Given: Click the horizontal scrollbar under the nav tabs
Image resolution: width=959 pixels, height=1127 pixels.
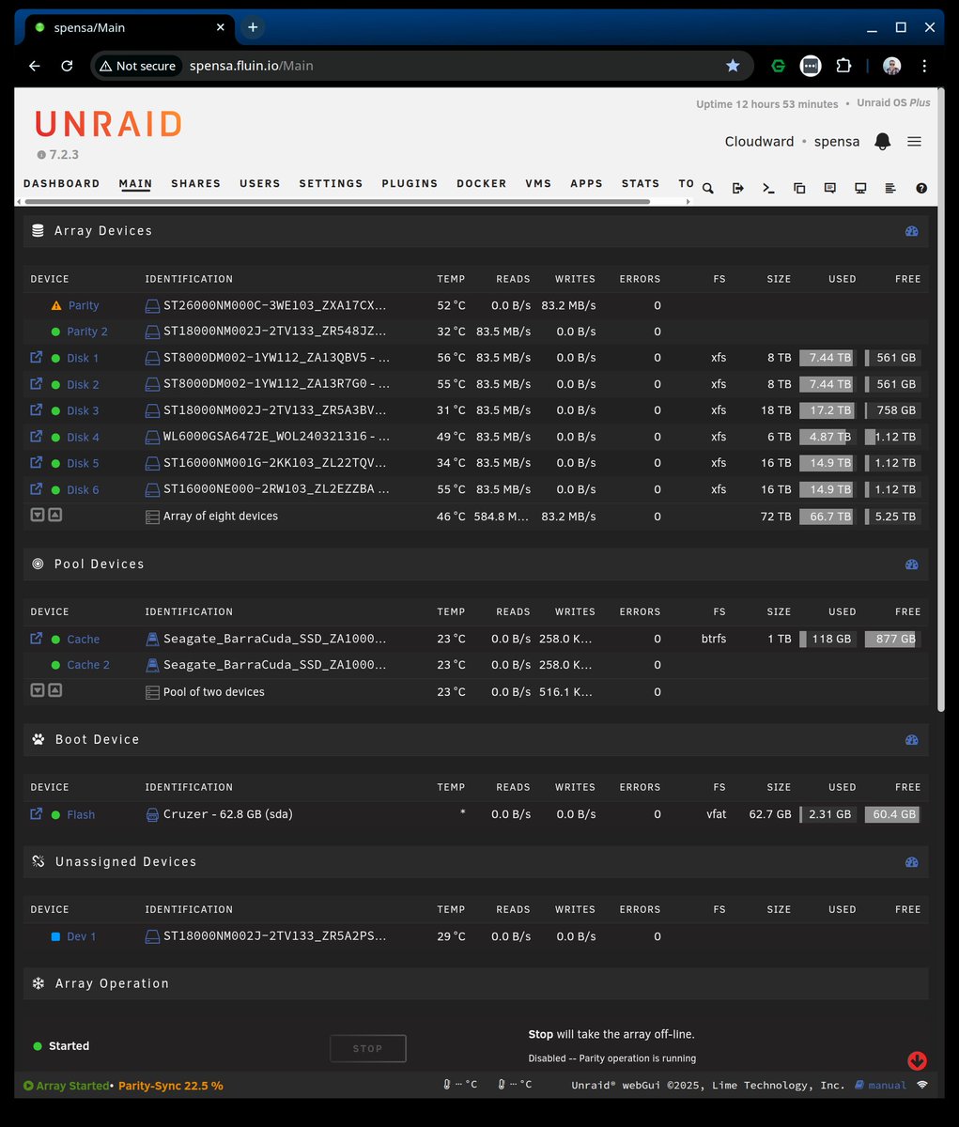Looking at the screenshot, I should (337, 201).
